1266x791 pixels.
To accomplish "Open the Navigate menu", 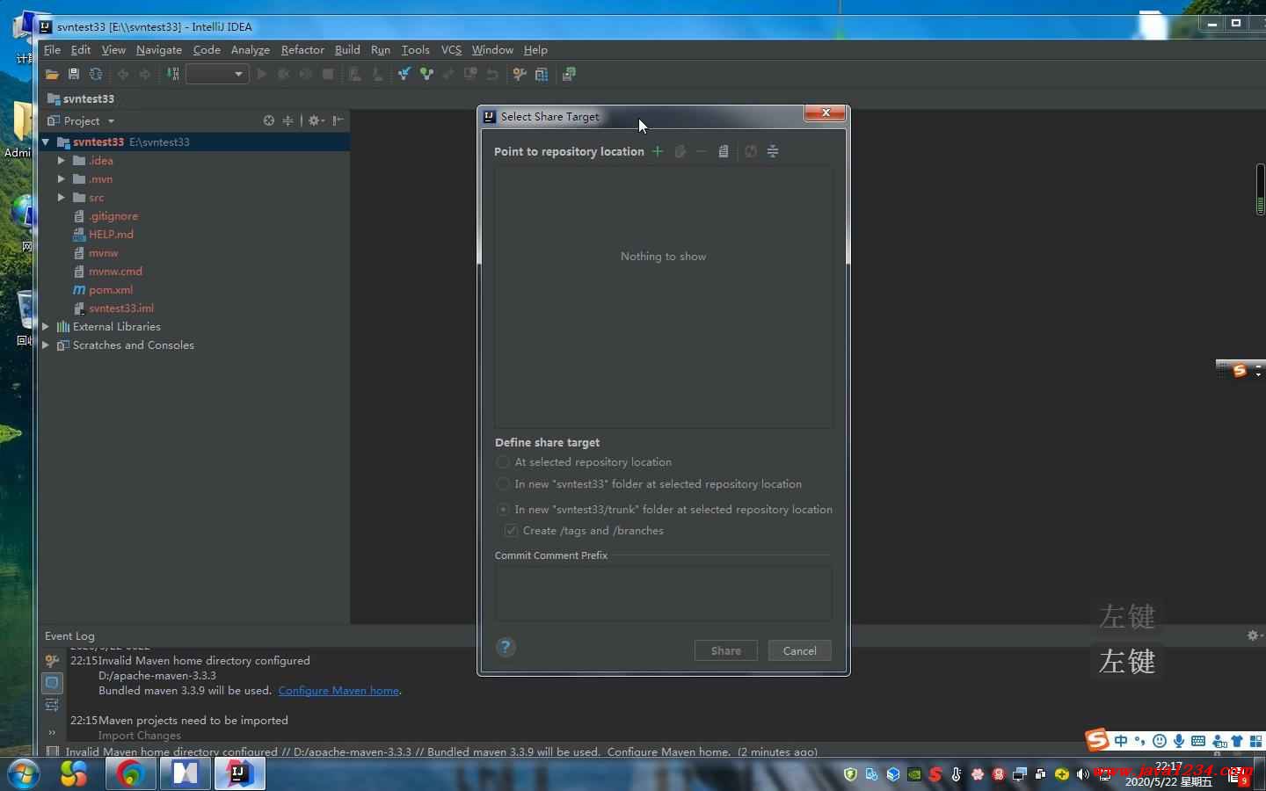I will click(x=159, y=50).
